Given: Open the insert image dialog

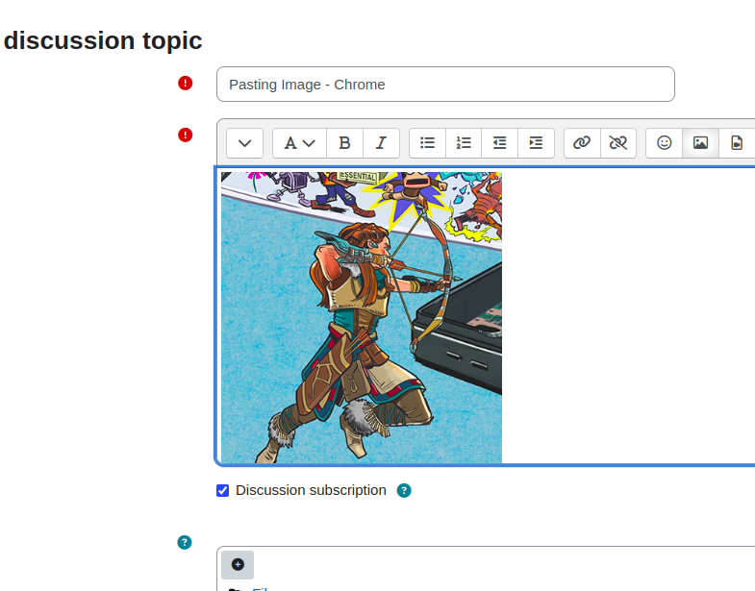Looking at the screenshot, I should pos(700,143).
